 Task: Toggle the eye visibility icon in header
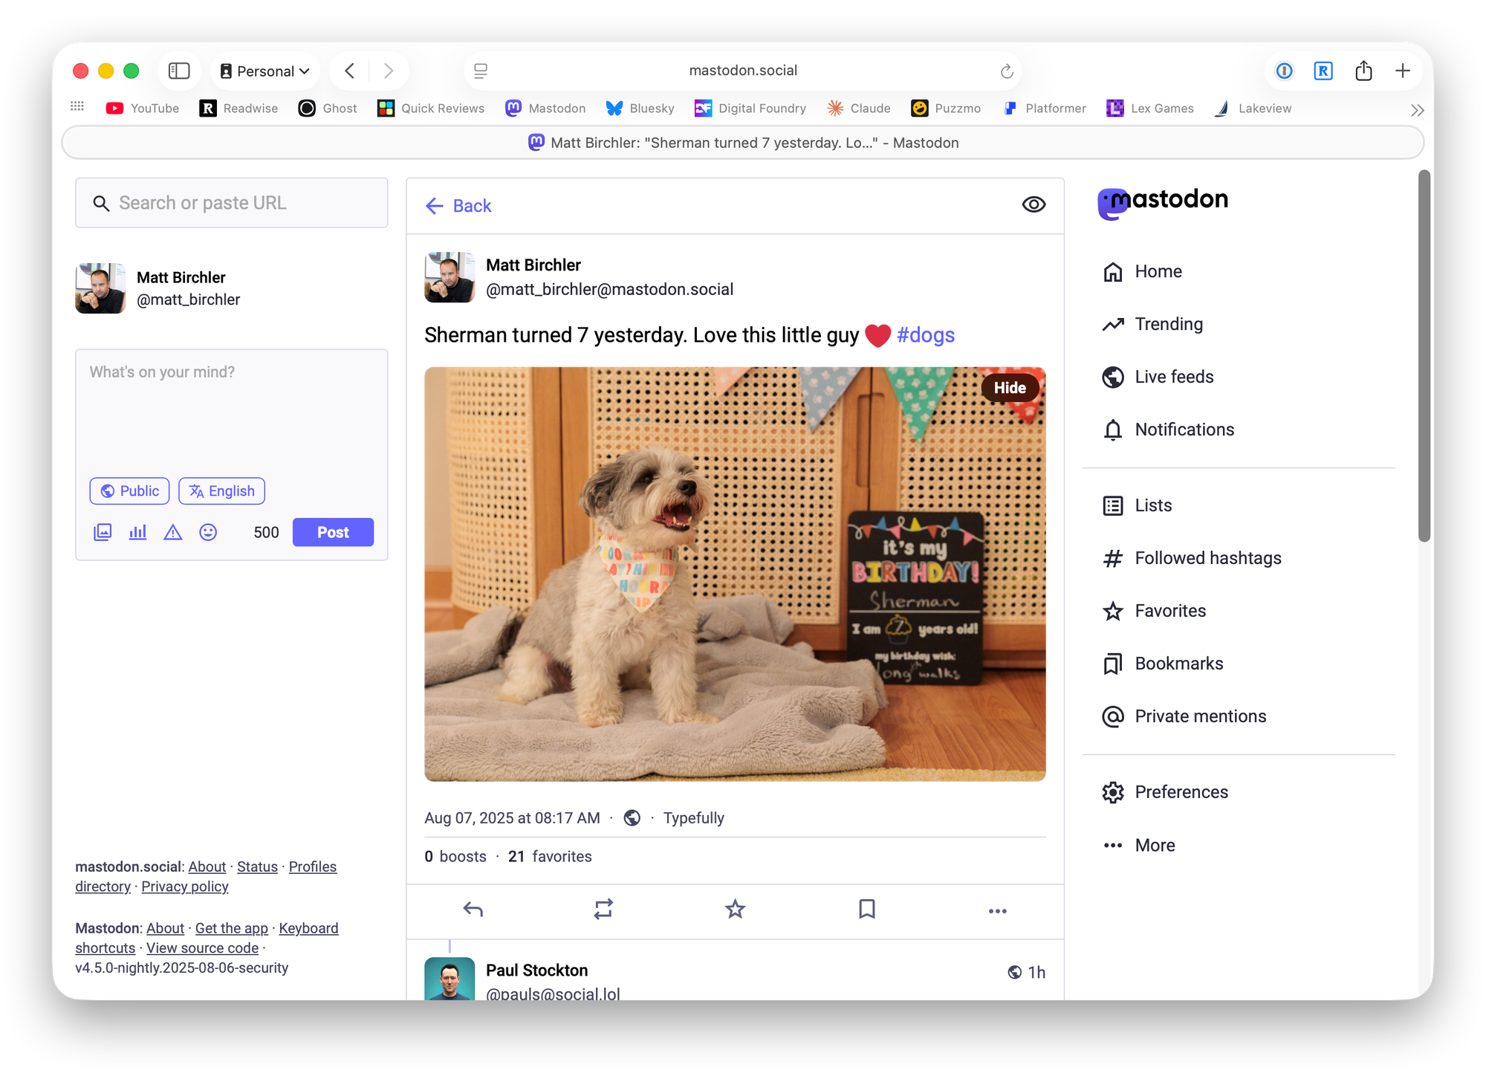click(x=1034, y=204)
